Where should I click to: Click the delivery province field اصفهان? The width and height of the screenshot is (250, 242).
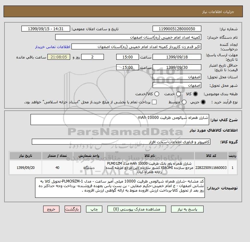(177, 77)
